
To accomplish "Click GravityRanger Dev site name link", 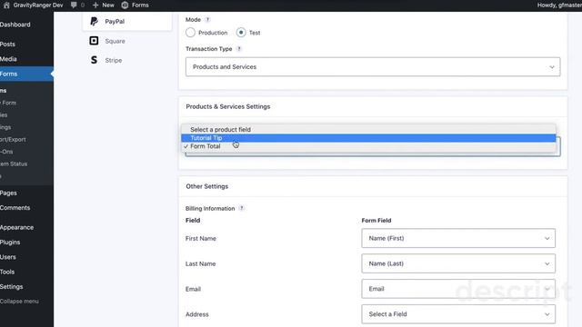I will [x=38, y=5].
